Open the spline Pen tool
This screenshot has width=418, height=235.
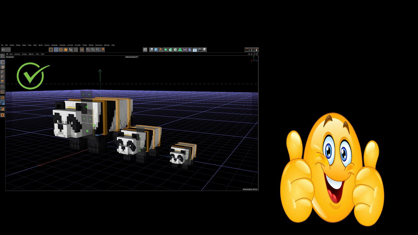[161, 50]
